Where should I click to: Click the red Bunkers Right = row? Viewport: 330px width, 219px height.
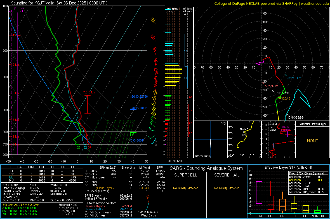pos(109,206)
